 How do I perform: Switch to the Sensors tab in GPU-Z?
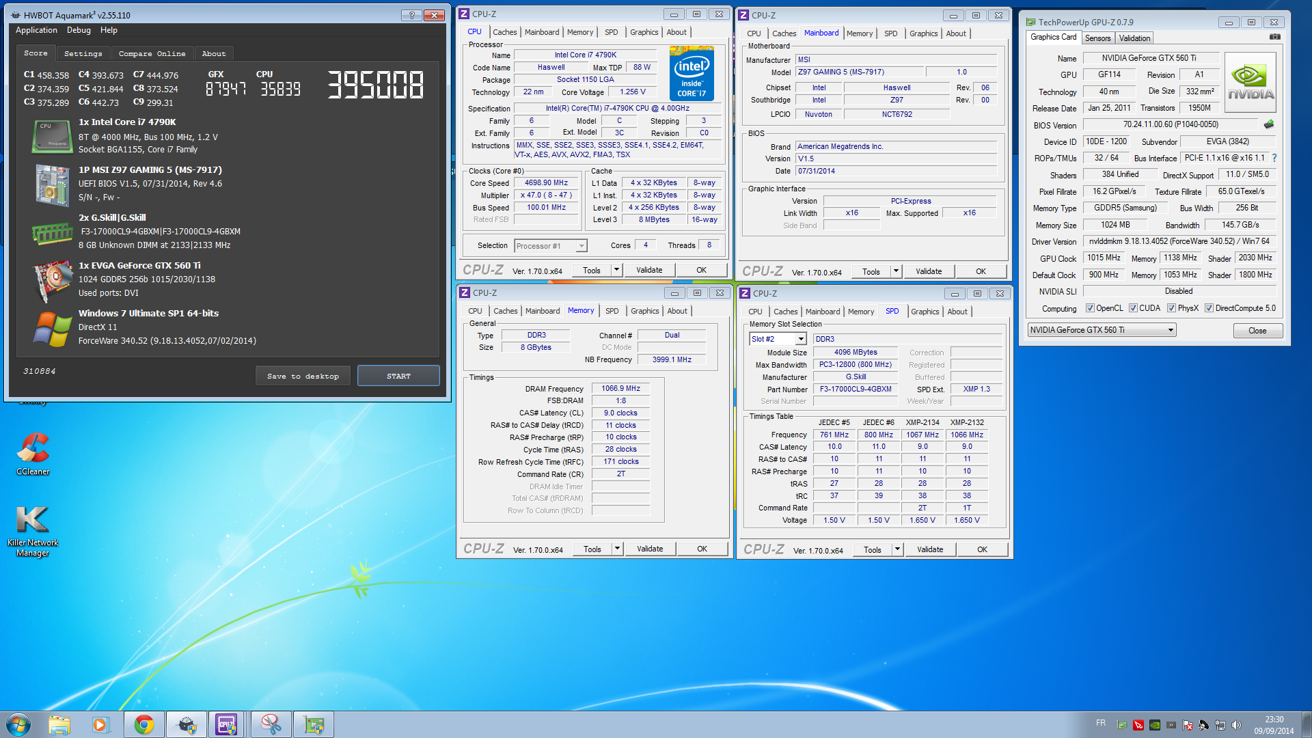[x=1097, y=38]
